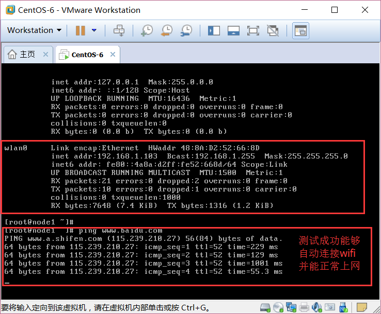Click the window resize grip corner
The width and height of the screenshot is (381, 314).
click(377, 310)
